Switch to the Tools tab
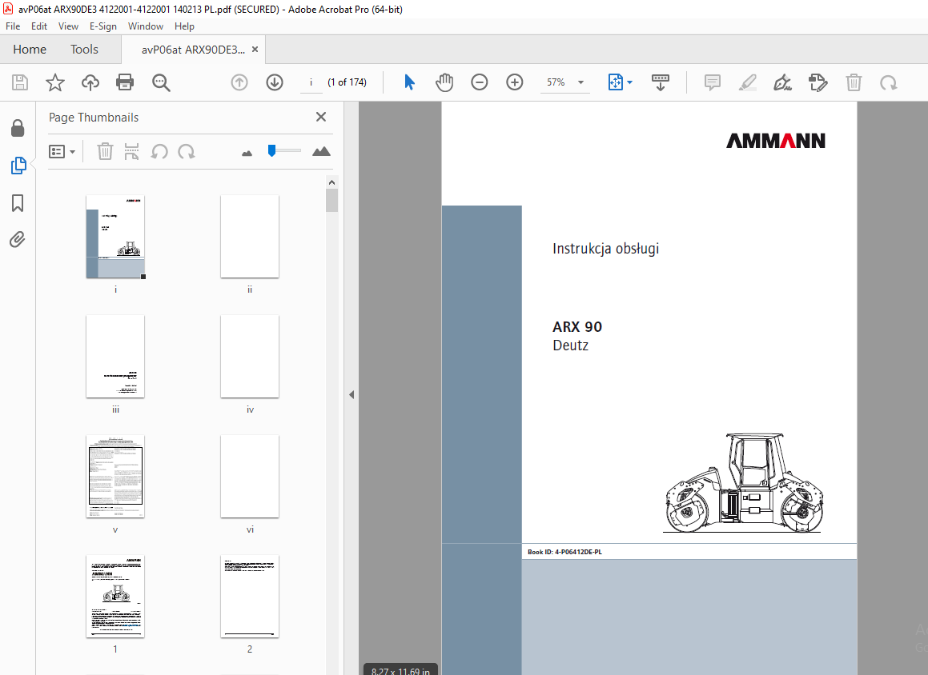This screenshot has width=928, height=675. 84,50
